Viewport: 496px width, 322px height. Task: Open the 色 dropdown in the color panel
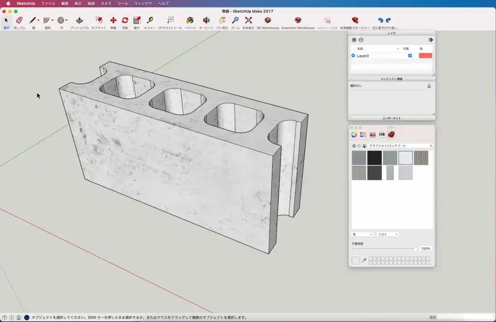click(362, 235)
